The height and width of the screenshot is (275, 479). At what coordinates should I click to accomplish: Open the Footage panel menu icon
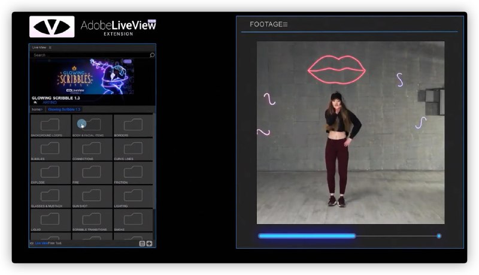[x=285, y=24]
